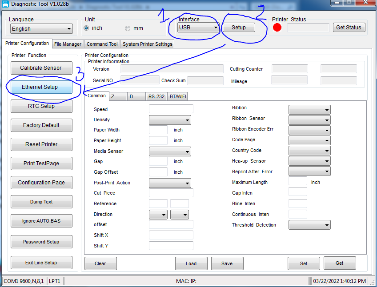
Task: Expand the Ribbon Sensor dropdown
Action: tap(309, 120)
